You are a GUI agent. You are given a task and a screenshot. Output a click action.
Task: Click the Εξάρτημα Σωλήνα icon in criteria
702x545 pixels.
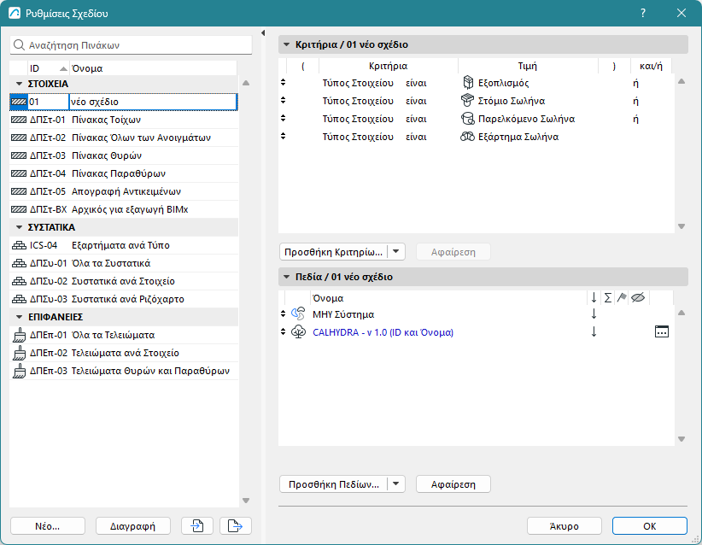[x=467, y=137]
